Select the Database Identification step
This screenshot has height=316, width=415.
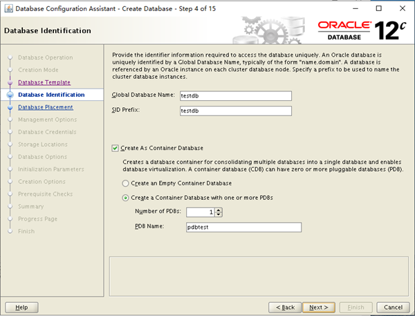[x=51, y=95]
